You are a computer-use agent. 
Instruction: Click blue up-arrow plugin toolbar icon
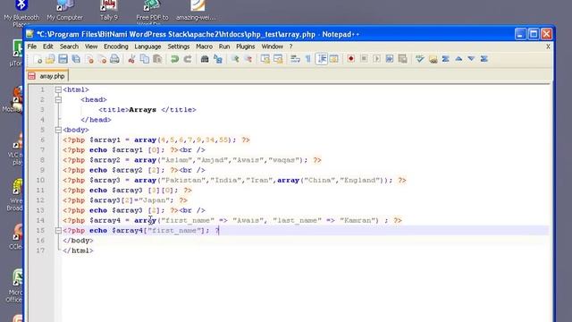coord(458,59)
